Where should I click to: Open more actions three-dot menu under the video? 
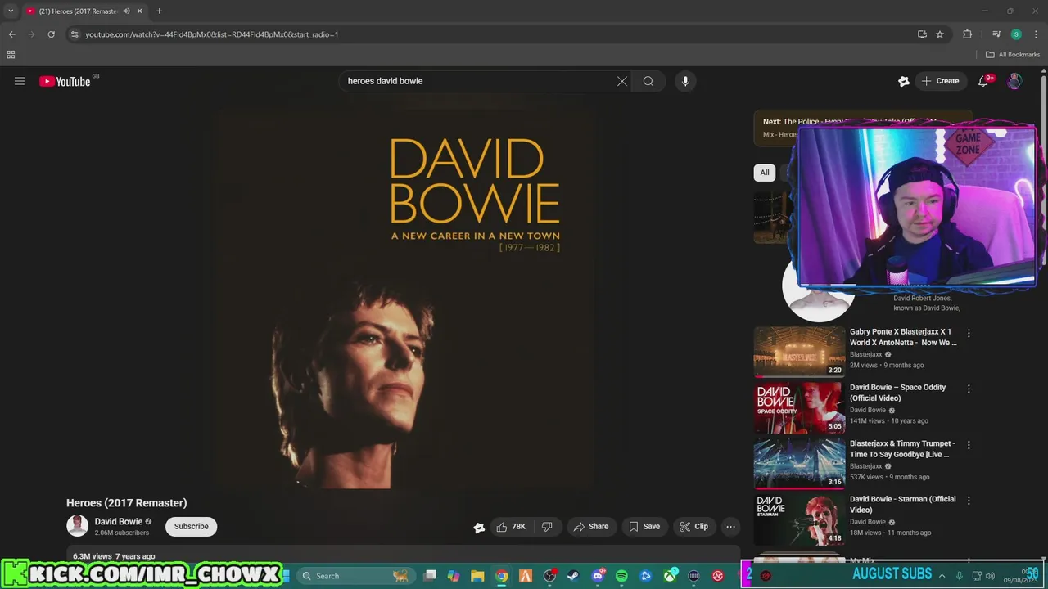pos(731,527)
